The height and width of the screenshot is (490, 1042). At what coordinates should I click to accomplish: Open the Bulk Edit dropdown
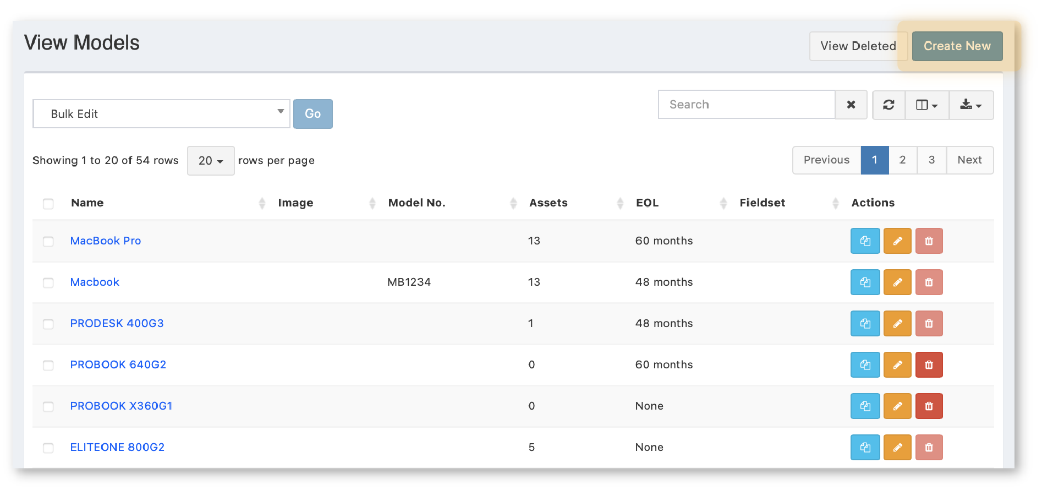click(161, 114)
